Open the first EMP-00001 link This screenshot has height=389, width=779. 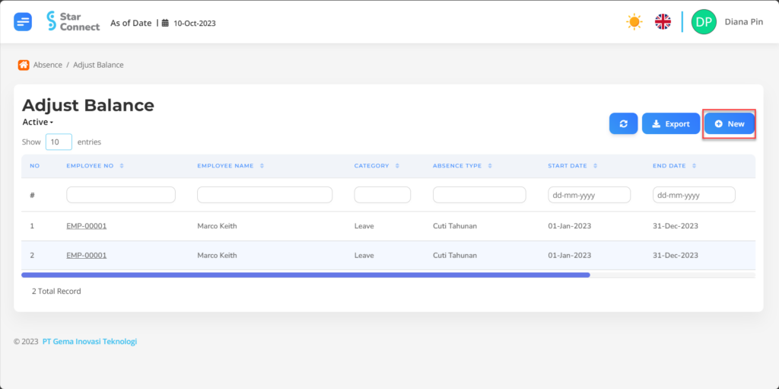click(87, 226)
